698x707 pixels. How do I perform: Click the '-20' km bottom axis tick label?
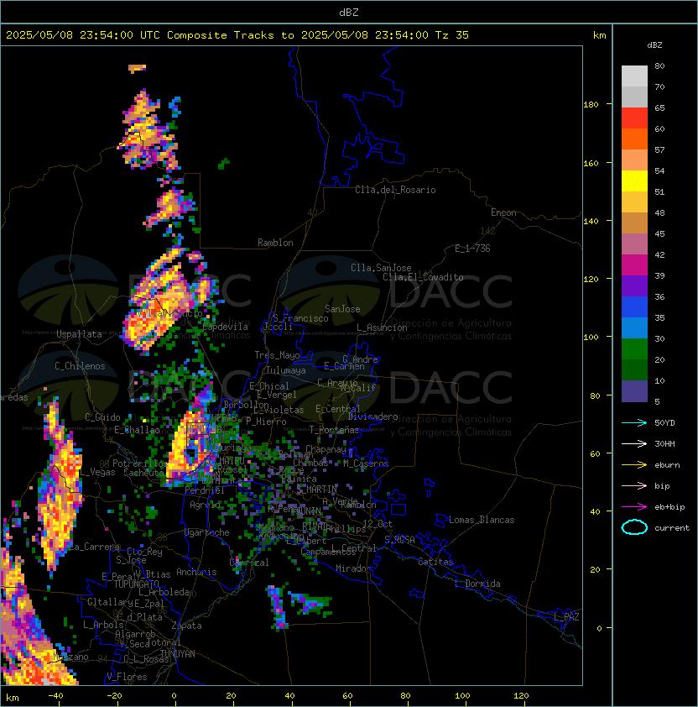coord(114,696)
